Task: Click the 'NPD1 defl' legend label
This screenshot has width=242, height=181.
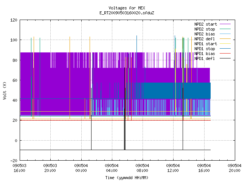Action: pos(205,59)
